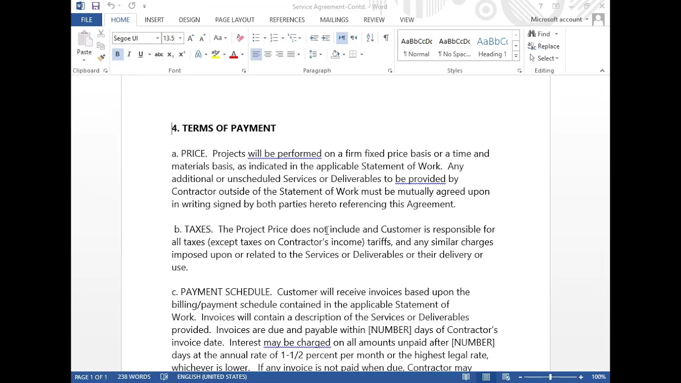This screenshot has width=681, height=383.
Task: Click 100% zoom level
Action: (x=599, y=377)
